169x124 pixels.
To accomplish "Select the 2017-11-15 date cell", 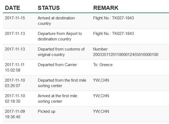I will (x=15, y=18).
